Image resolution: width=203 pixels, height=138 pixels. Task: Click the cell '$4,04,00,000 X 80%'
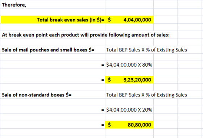[129, 65]
